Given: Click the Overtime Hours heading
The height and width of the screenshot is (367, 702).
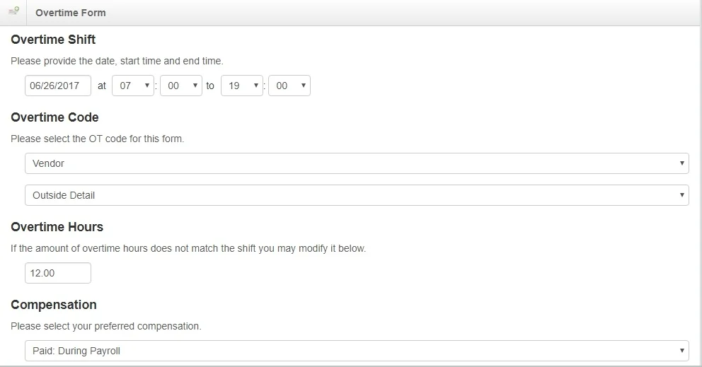Looking at the screenshot, I should pyautogui.click(x=57, y=227).
